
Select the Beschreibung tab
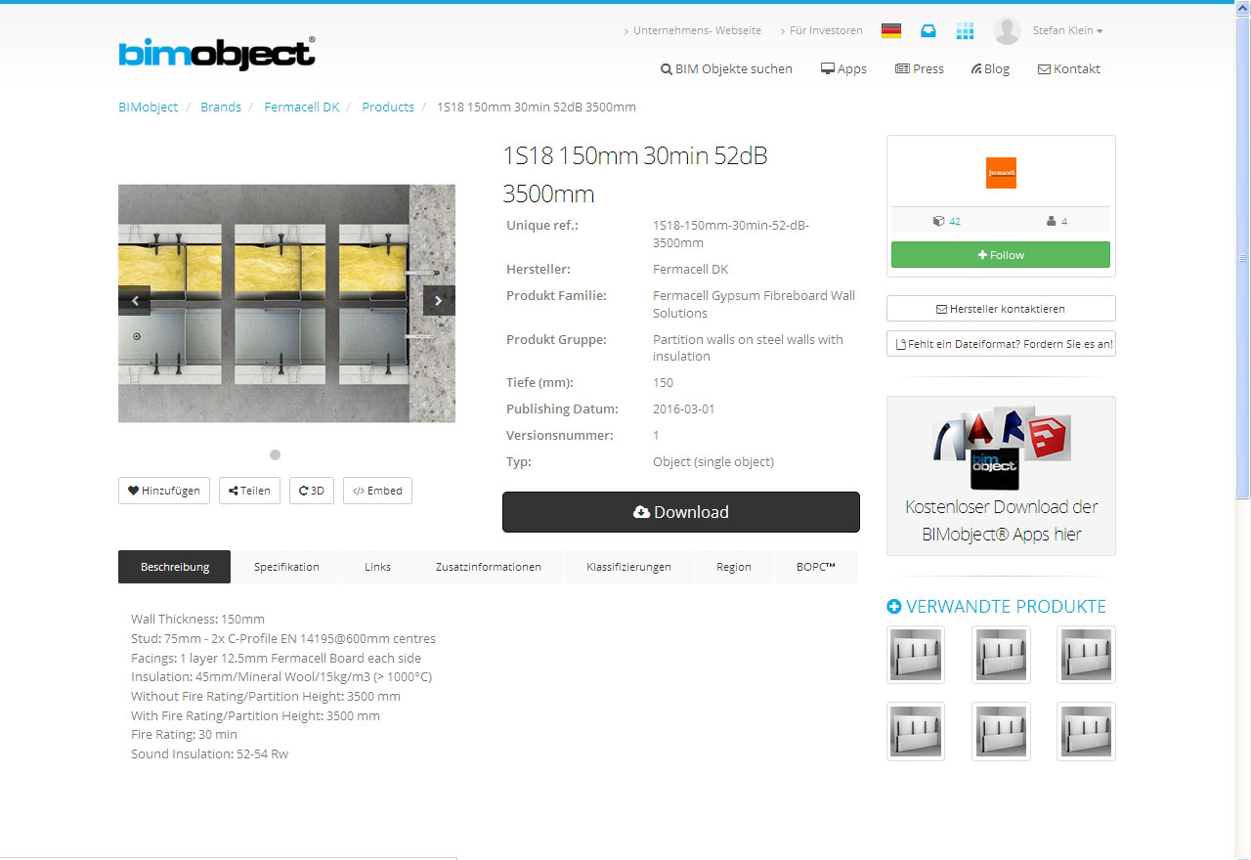(175, 567)
